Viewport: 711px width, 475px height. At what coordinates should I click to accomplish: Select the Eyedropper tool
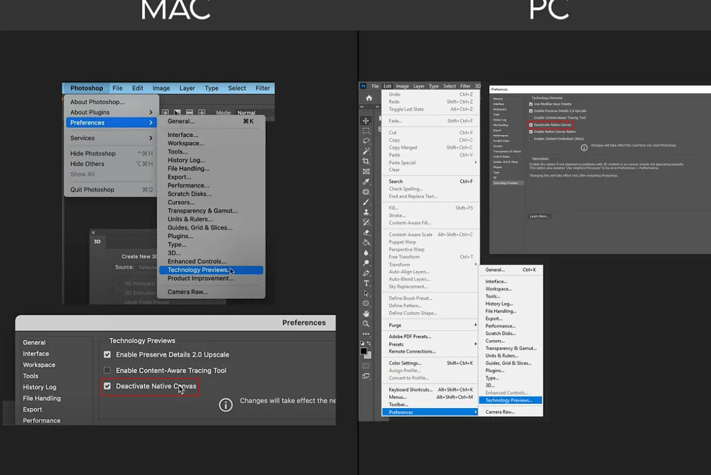point(366,181)
